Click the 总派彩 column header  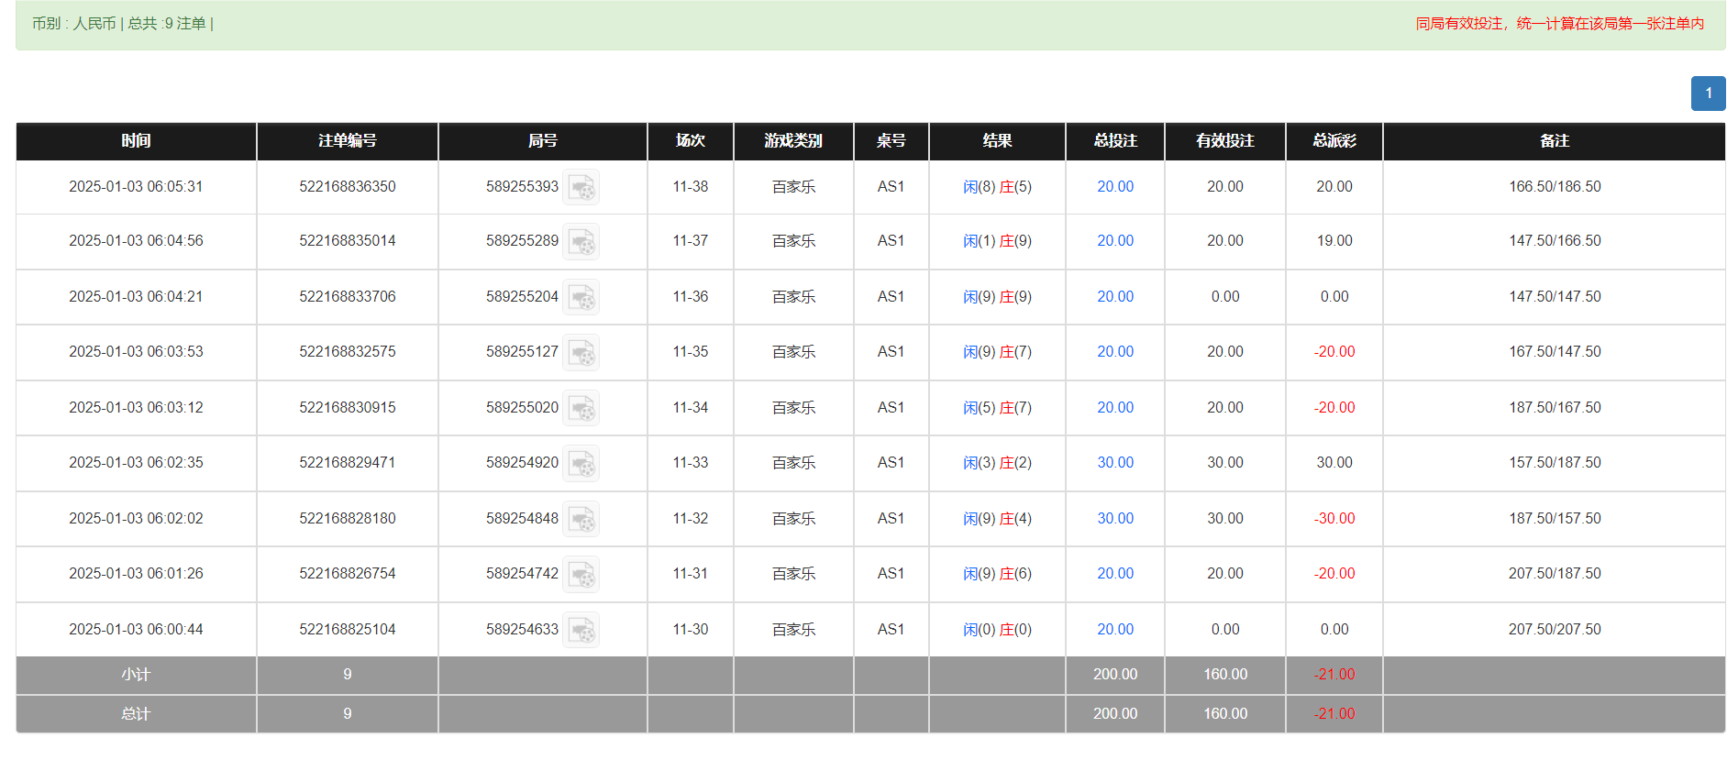1334,141
